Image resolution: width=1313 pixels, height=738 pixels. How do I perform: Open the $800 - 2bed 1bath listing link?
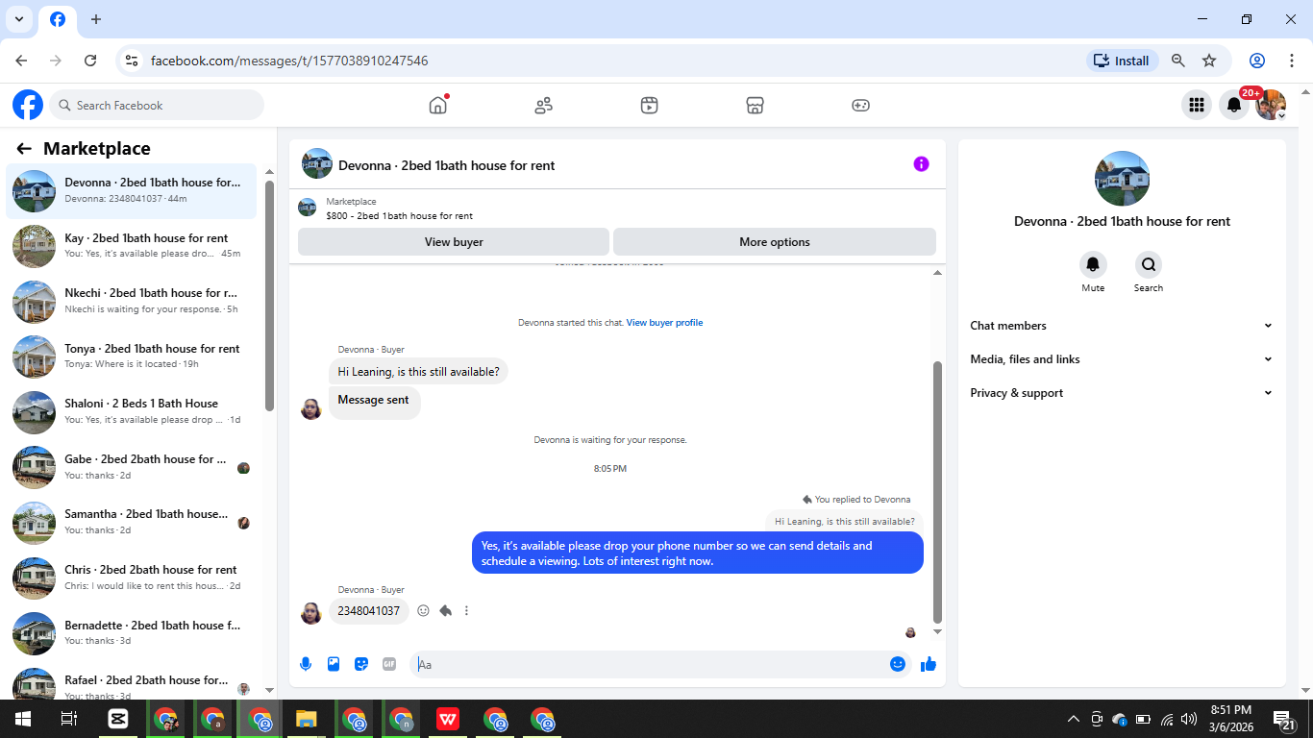pyautogui.click(x=399, y=216)
